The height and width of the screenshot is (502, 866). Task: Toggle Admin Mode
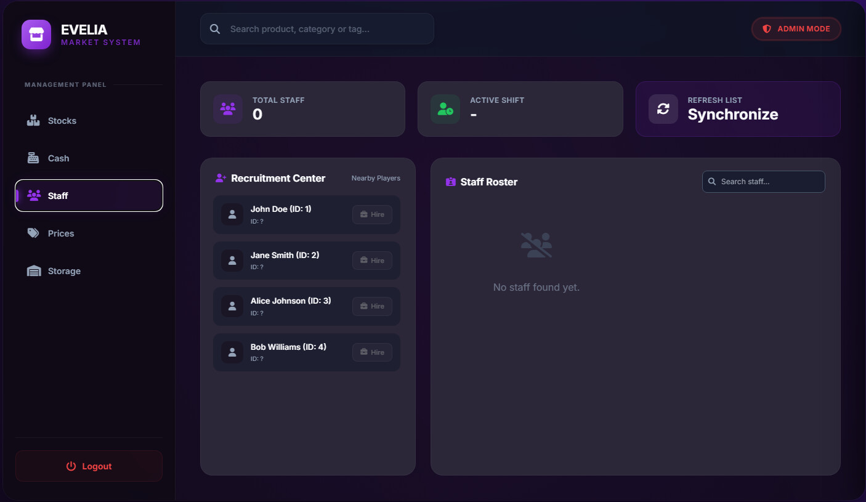point(796,29)
